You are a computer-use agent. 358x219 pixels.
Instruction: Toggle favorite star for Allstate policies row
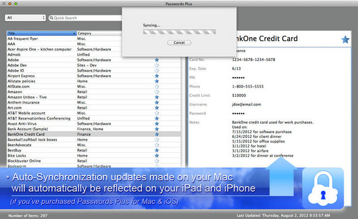pyautogui.click(x=156, y=81)
